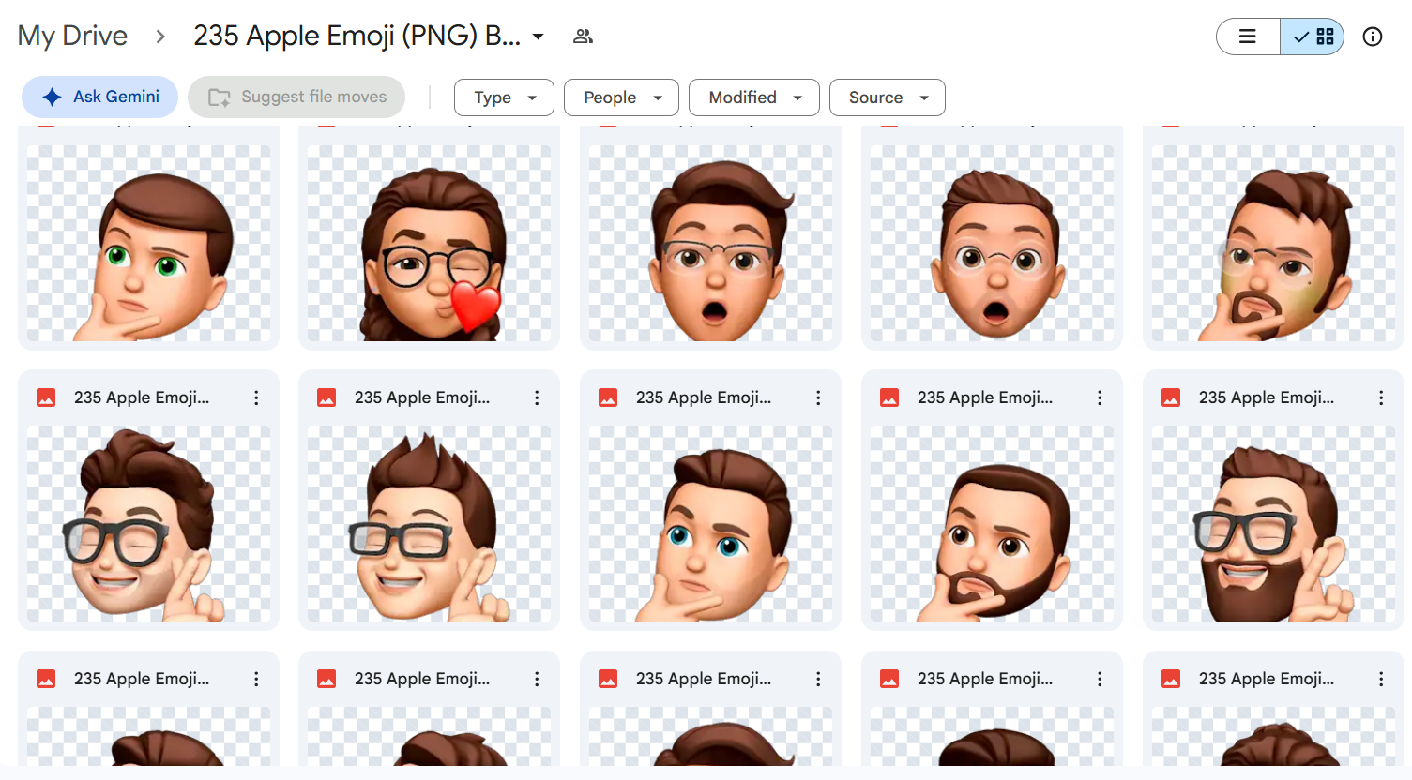Image resolution: width=1412 pixels, height=780 pixels.
Task: Open more actions for blue-eyed thinking emoji
Action: click(818, 397)
